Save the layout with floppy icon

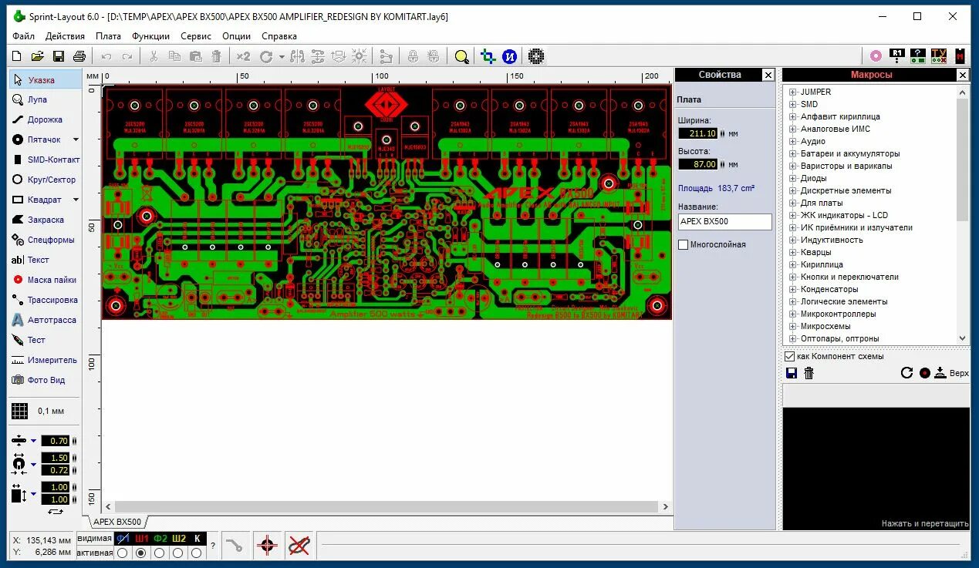[58, 56]
